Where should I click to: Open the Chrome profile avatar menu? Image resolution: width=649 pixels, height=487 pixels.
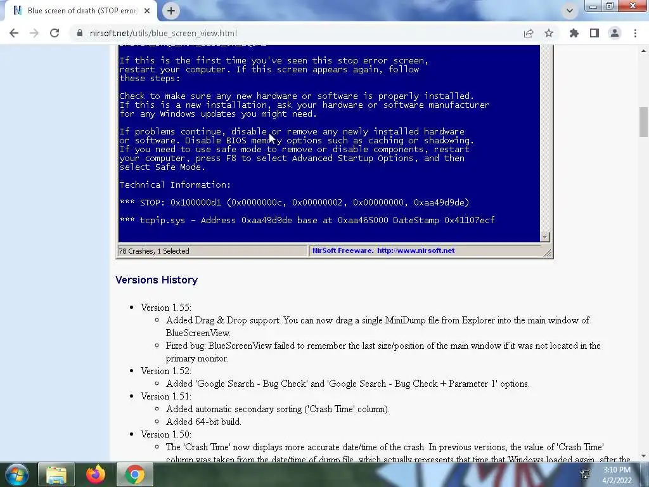615,33
